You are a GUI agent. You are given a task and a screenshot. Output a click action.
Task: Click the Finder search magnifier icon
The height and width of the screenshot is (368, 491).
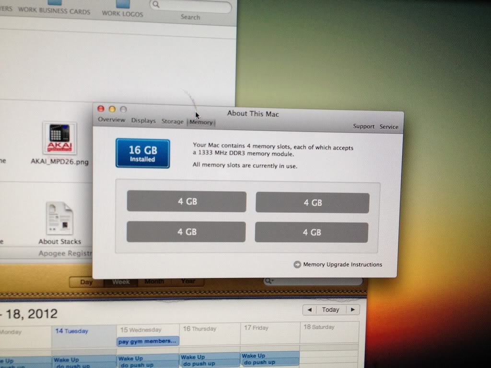156,4
